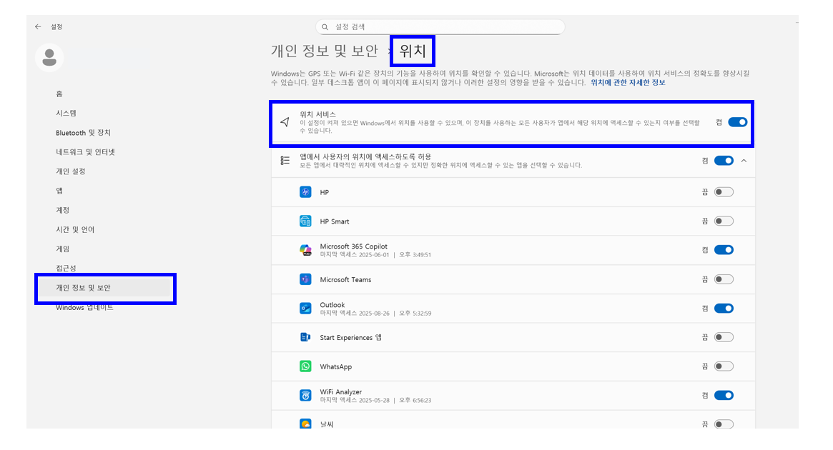
Task: Enable location access for HP Smart
Action: (x=724, y=221)
